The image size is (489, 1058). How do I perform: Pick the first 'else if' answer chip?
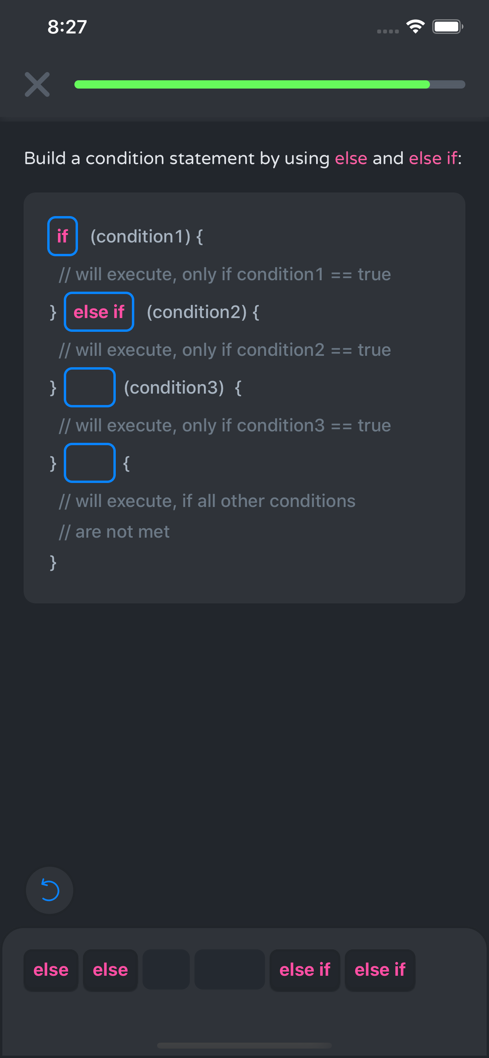coord(304,970)
